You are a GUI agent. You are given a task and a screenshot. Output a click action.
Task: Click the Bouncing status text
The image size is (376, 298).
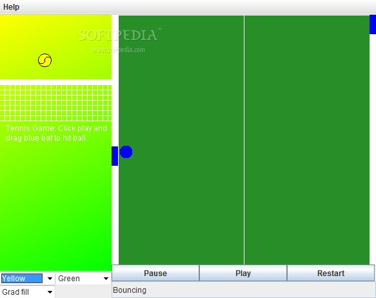click(130, 290)
